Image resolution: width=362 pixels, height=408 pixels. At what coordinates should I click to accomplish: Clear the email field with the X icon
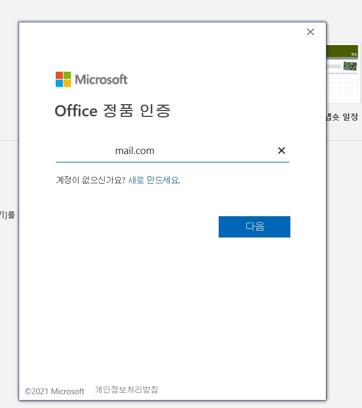281,150
